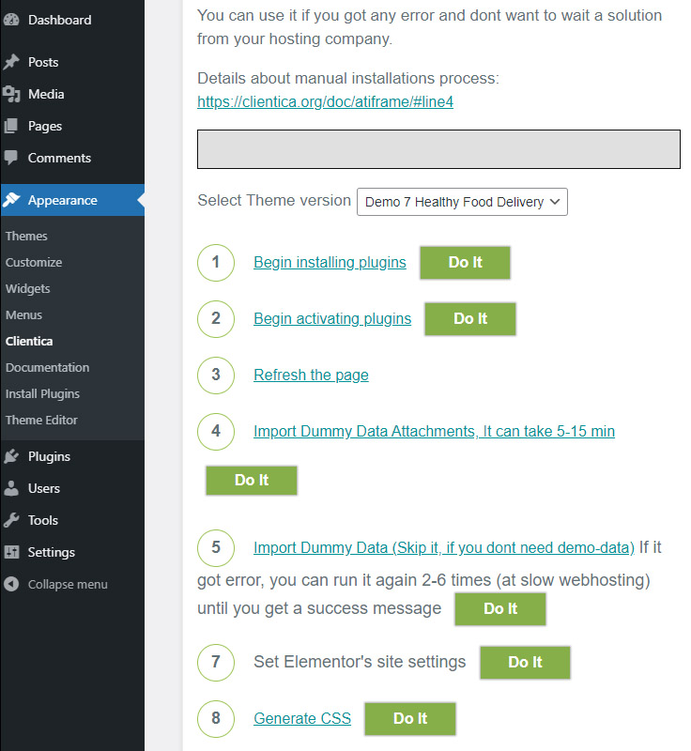The height and width of the screenshot is (751, 691).
Task: Click the Plugins plug icon
Action: click(11, 456)
